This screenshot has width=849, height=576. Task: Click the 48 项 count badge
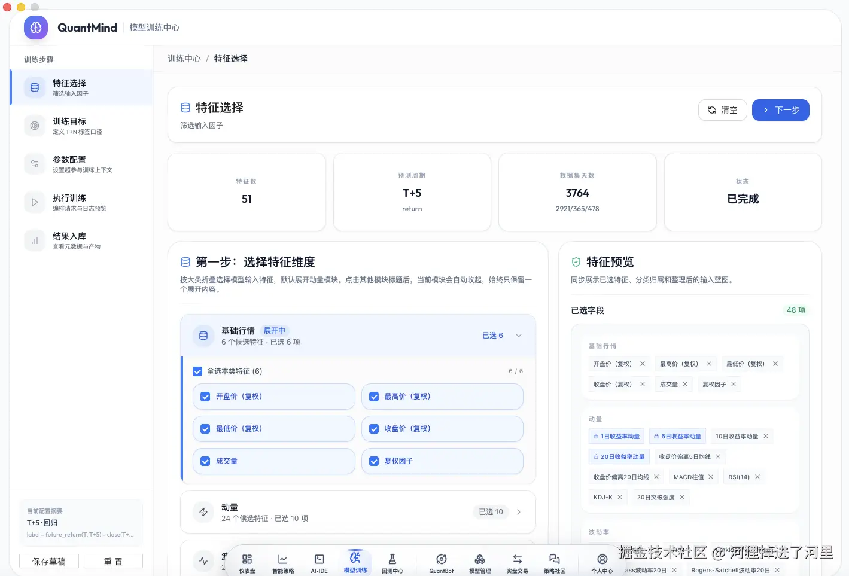(796, 310)
